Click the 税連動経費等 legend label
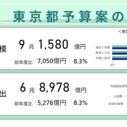The image size is (127, 127). point(119,86)
